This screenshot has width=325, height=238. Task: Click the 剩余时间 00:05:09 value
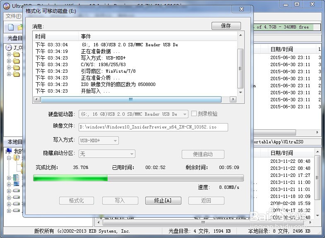[x=229, y=167]
